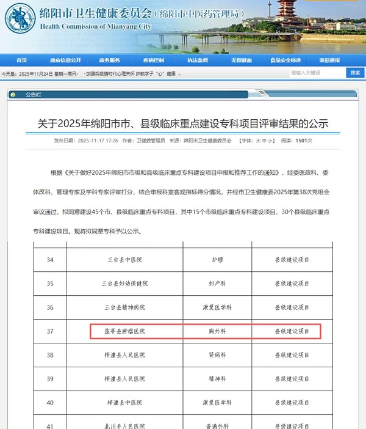
Task: Click table cell 三台县精神病院
Action: pos(124,307)
